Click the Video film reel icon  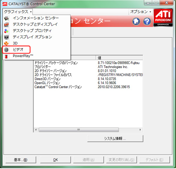(6, 50)
